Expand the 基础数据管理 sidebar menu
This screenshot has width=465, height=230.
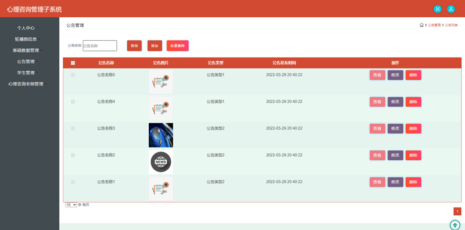pos(26,50)
